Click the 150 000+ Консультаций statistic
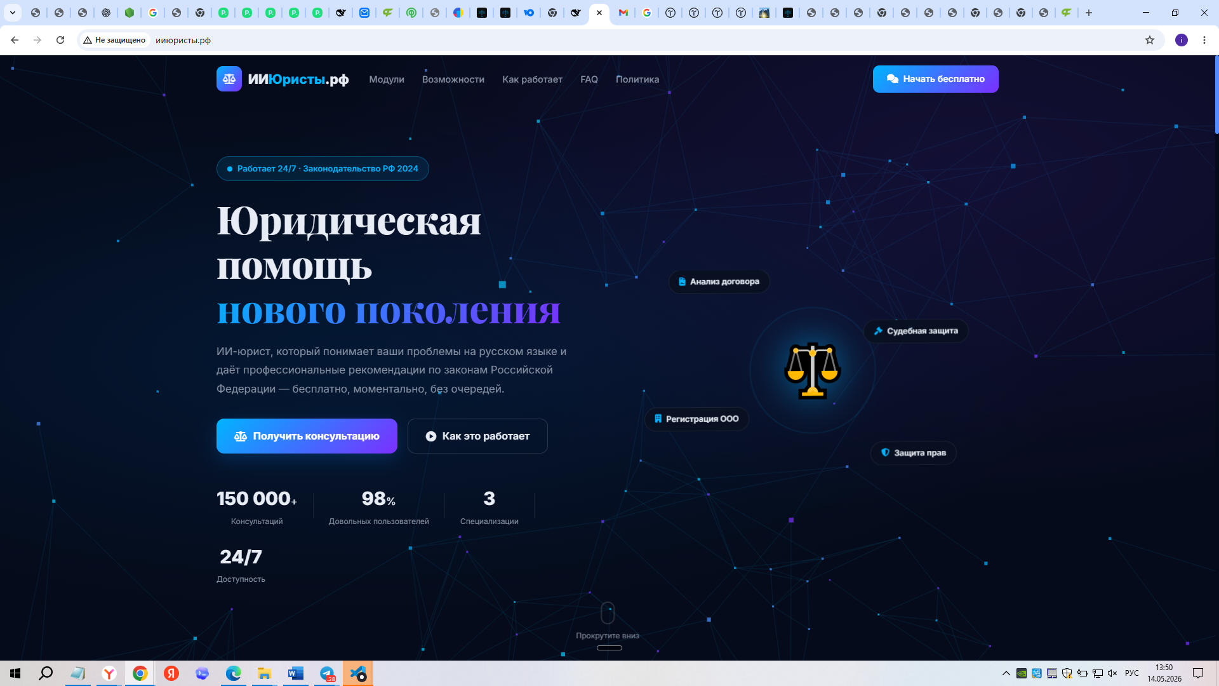Image resolution: width=1219 pixels, height=686 pixels. point(257,507)
